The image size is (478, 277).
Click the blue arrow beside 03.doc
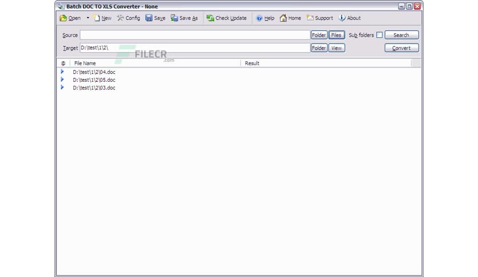coord(62,87)
